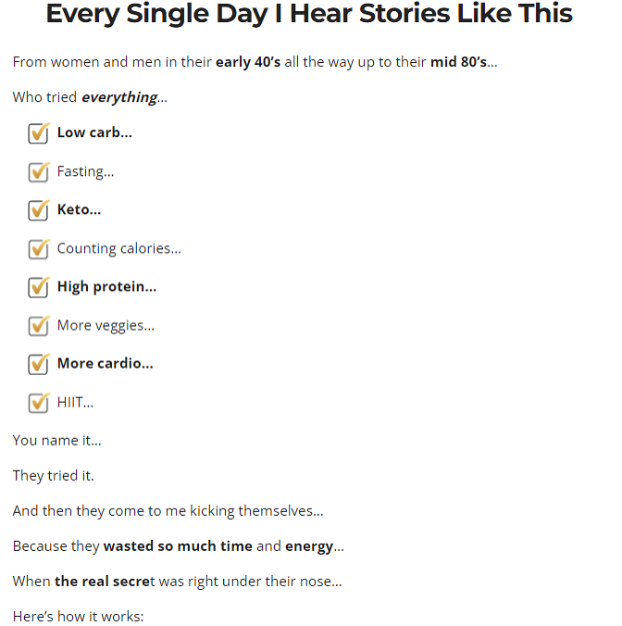Click the bold 'early 40's' text
This screenshot has height=626, width=622.
click(248, 62)
